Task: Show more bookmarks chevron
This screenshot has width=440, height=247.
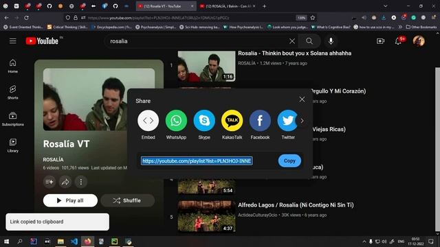Action: (400, 27)
